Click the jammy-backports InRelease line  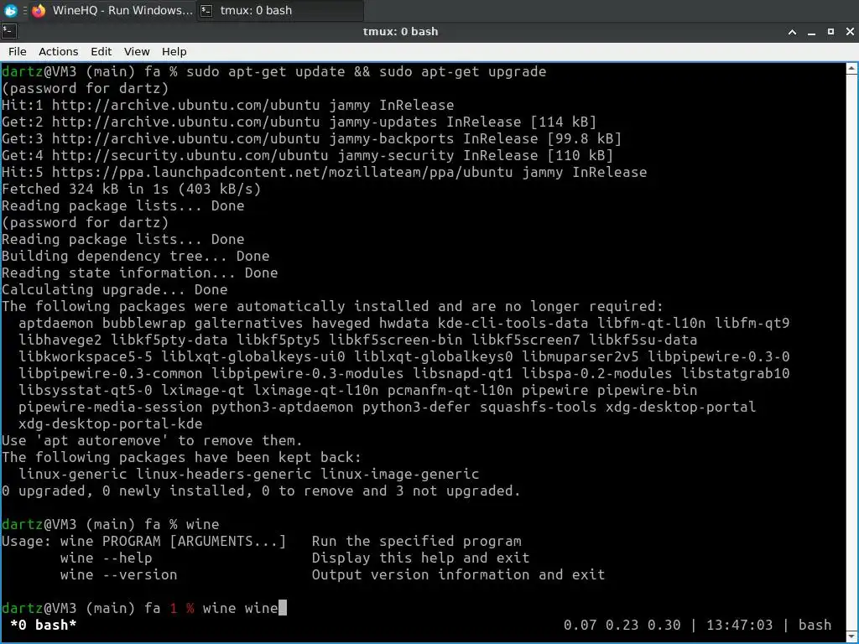[x=311, y=138]
